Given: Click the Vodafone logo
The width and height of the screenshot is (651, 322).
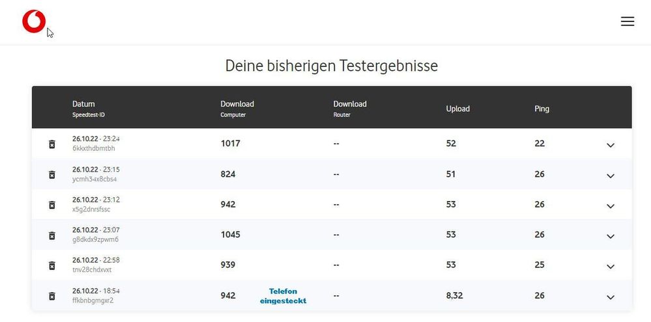Looking at the screenshot, I should 34,21.
